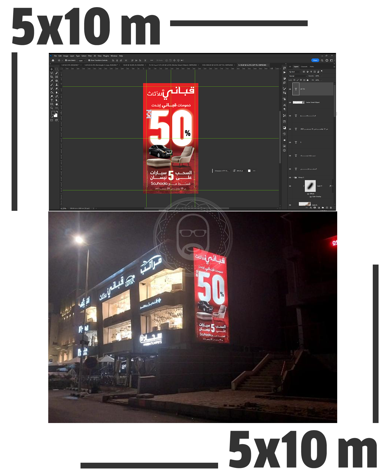The height and width of the screenshot is (474, 386).
Task: Open the History panel icon in dock
Action: click(285, 68)
